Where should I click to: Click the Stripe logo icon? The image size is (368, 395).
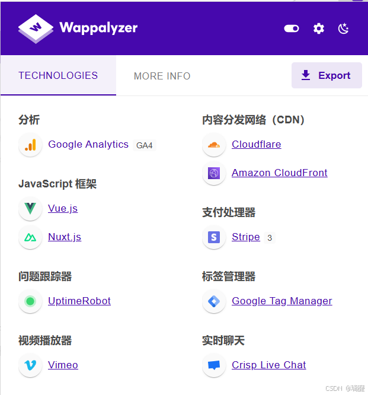[214, 237]
